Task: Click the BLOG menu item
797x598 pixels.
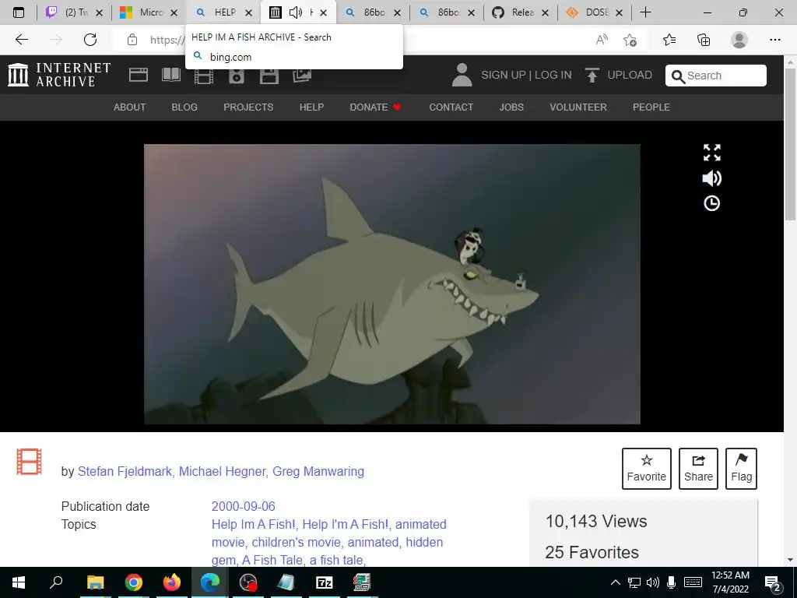Action: pyautogui.click(x=184, y=107)
